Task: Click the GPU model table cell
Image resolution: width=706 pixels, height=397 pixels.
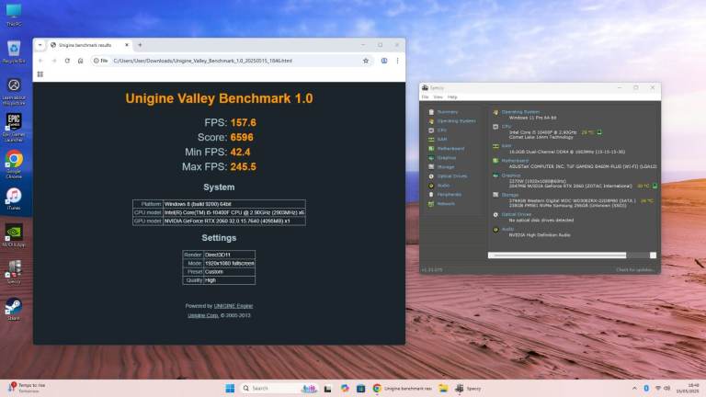Action: [234, 221]
